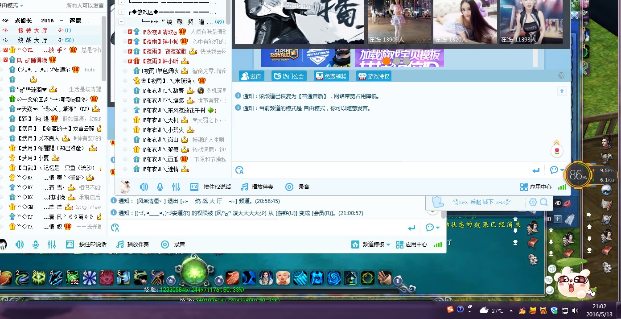Select the 老船长 2016 channel header
Image resolution: width=621 pixels, height=319 pixels.
(x=51, y=21)
